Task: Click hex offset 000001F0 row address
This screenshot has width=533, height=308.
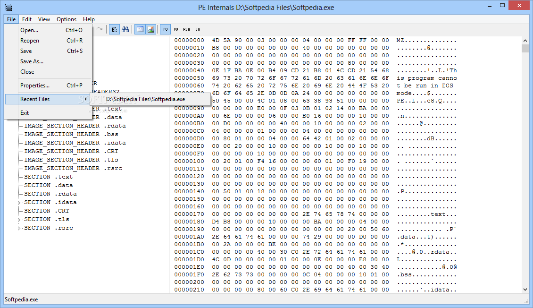Action: (189, 274)
